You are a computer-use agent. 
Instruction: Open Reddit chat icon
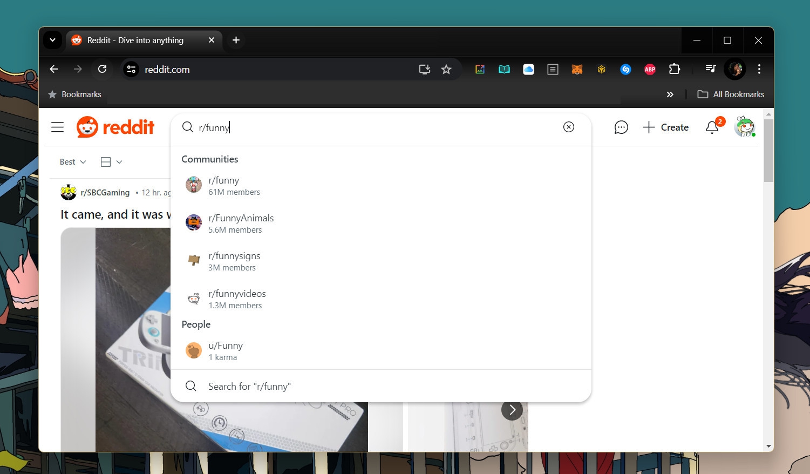point(621,127)
